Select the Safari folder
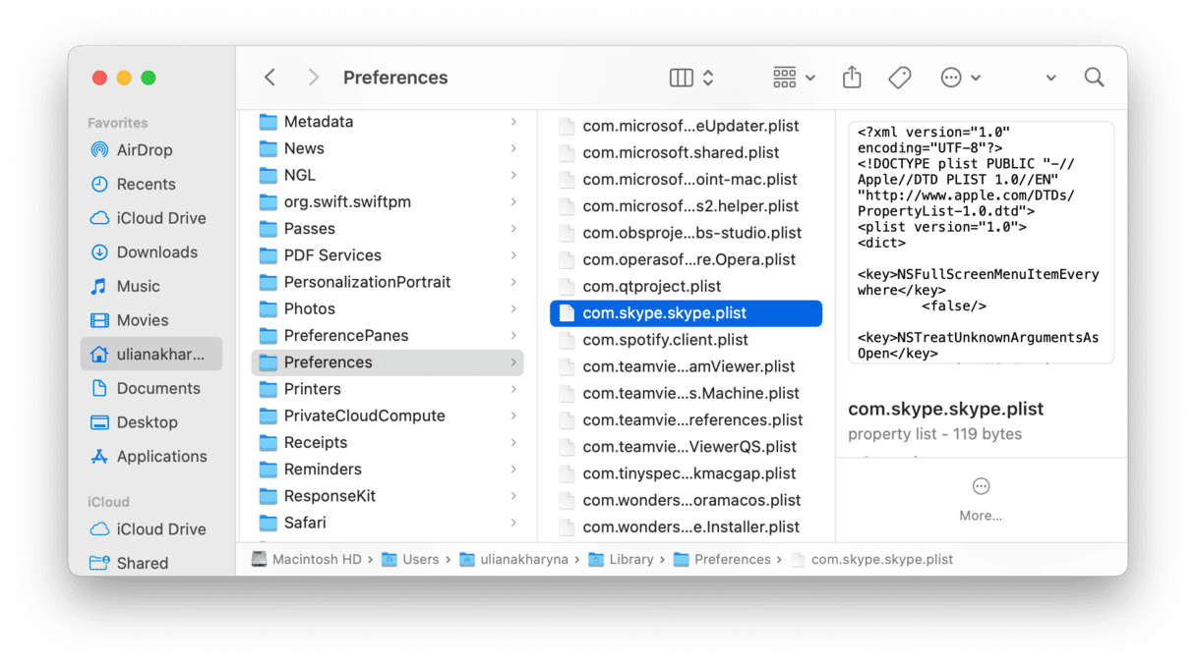 (x=305, y=523)
